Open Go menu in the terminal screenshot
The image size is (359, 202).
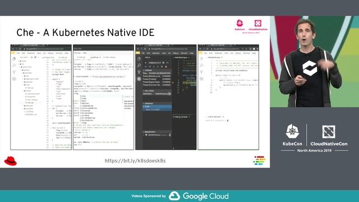(x=232, y=53)
